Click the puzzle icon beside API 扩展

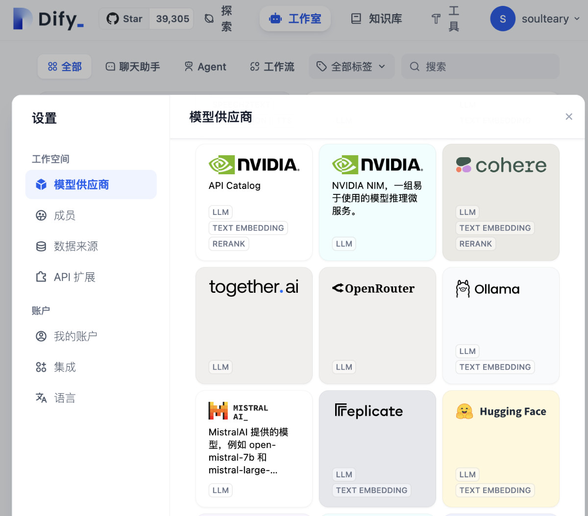(x=41, y=277)
